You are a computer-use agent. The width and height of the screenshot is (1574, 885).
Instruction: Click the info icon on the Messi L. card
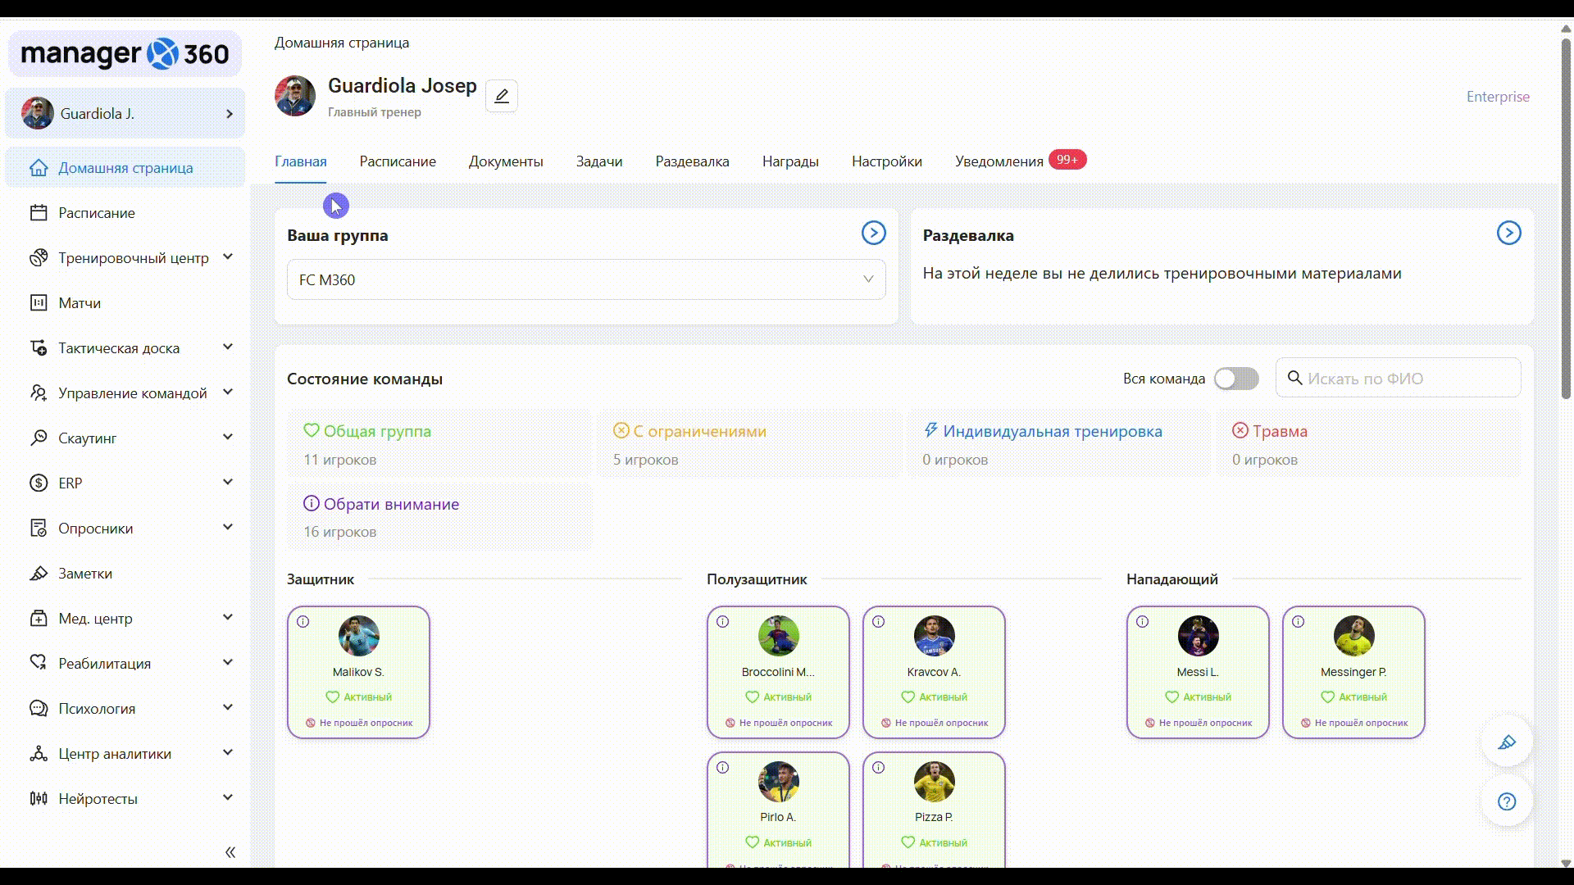(1143, 622)
